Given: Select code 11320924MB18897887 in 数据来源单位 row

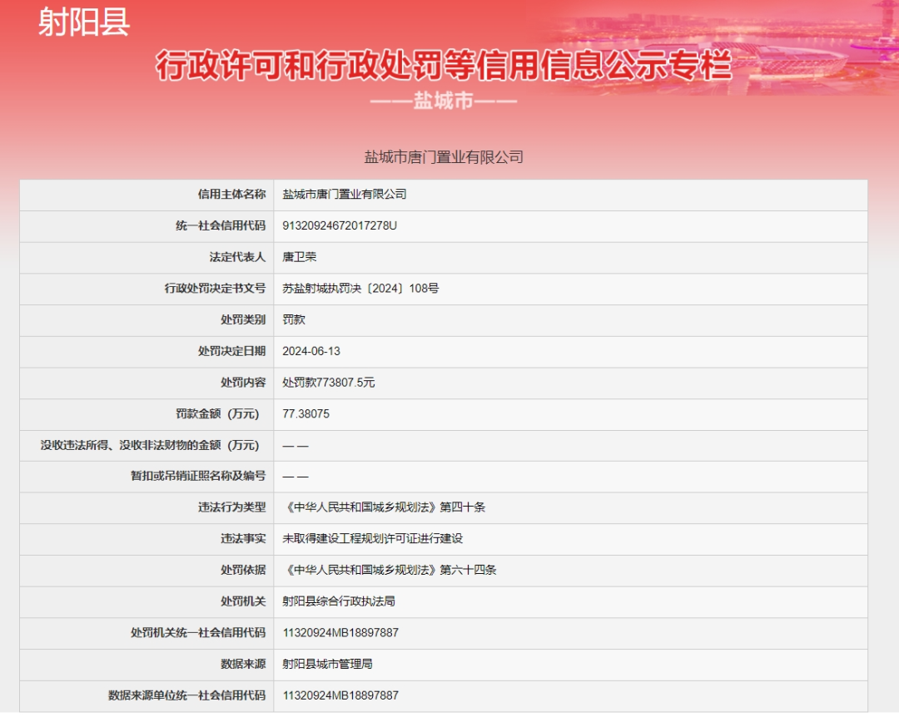Looking at the screenshot, I should click(x=340, y=695).
